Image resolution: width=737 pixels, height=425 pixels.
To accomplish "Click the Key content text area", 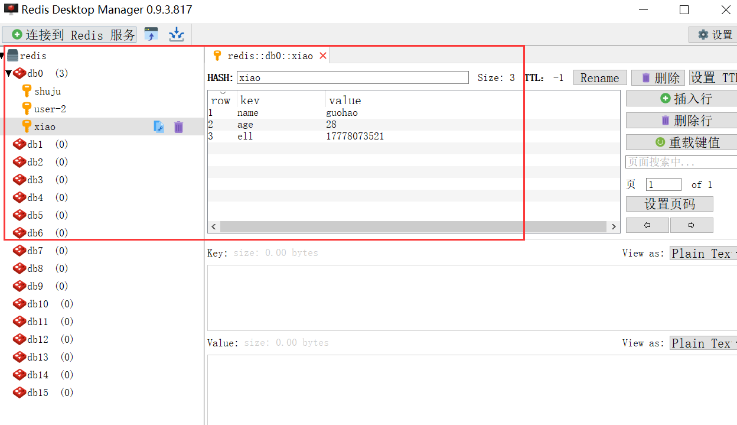I will (x=472, y=297).
